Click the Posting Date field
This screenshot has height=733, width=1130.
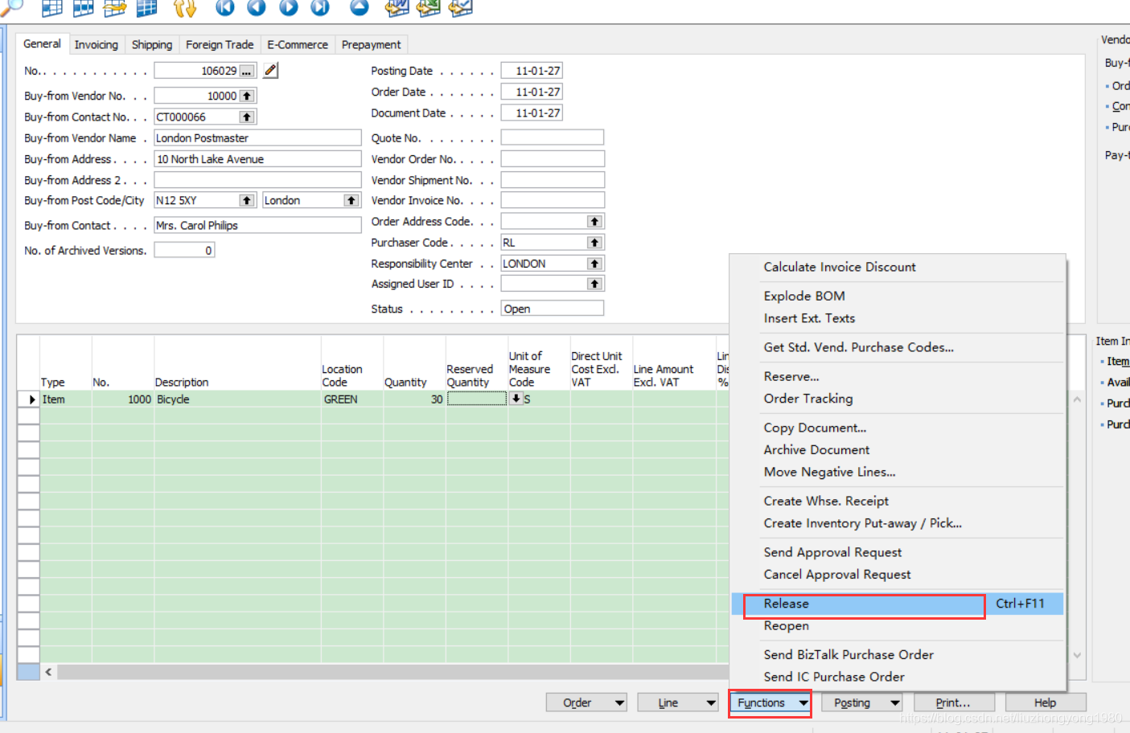[x=532, y=71]
